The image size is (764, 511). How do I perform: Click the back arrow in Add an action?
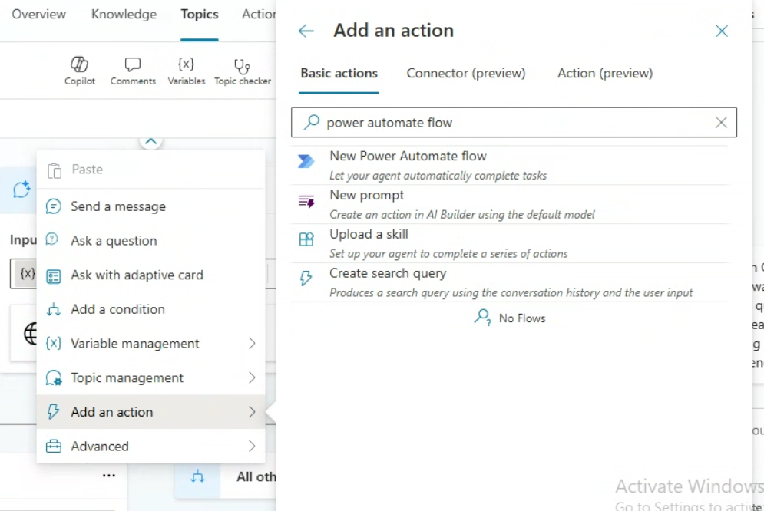click(x=306, y=31)
